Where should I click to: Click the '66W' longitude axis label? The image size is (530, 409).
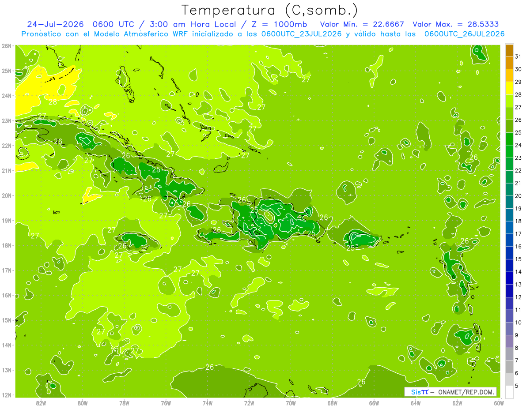click(x=374, y=403)
